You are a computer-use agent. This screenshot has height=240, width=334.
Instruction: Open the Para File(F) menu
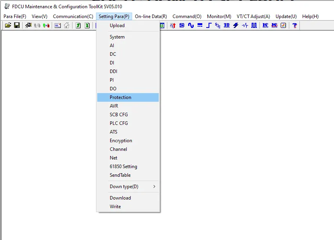[15, 16]
